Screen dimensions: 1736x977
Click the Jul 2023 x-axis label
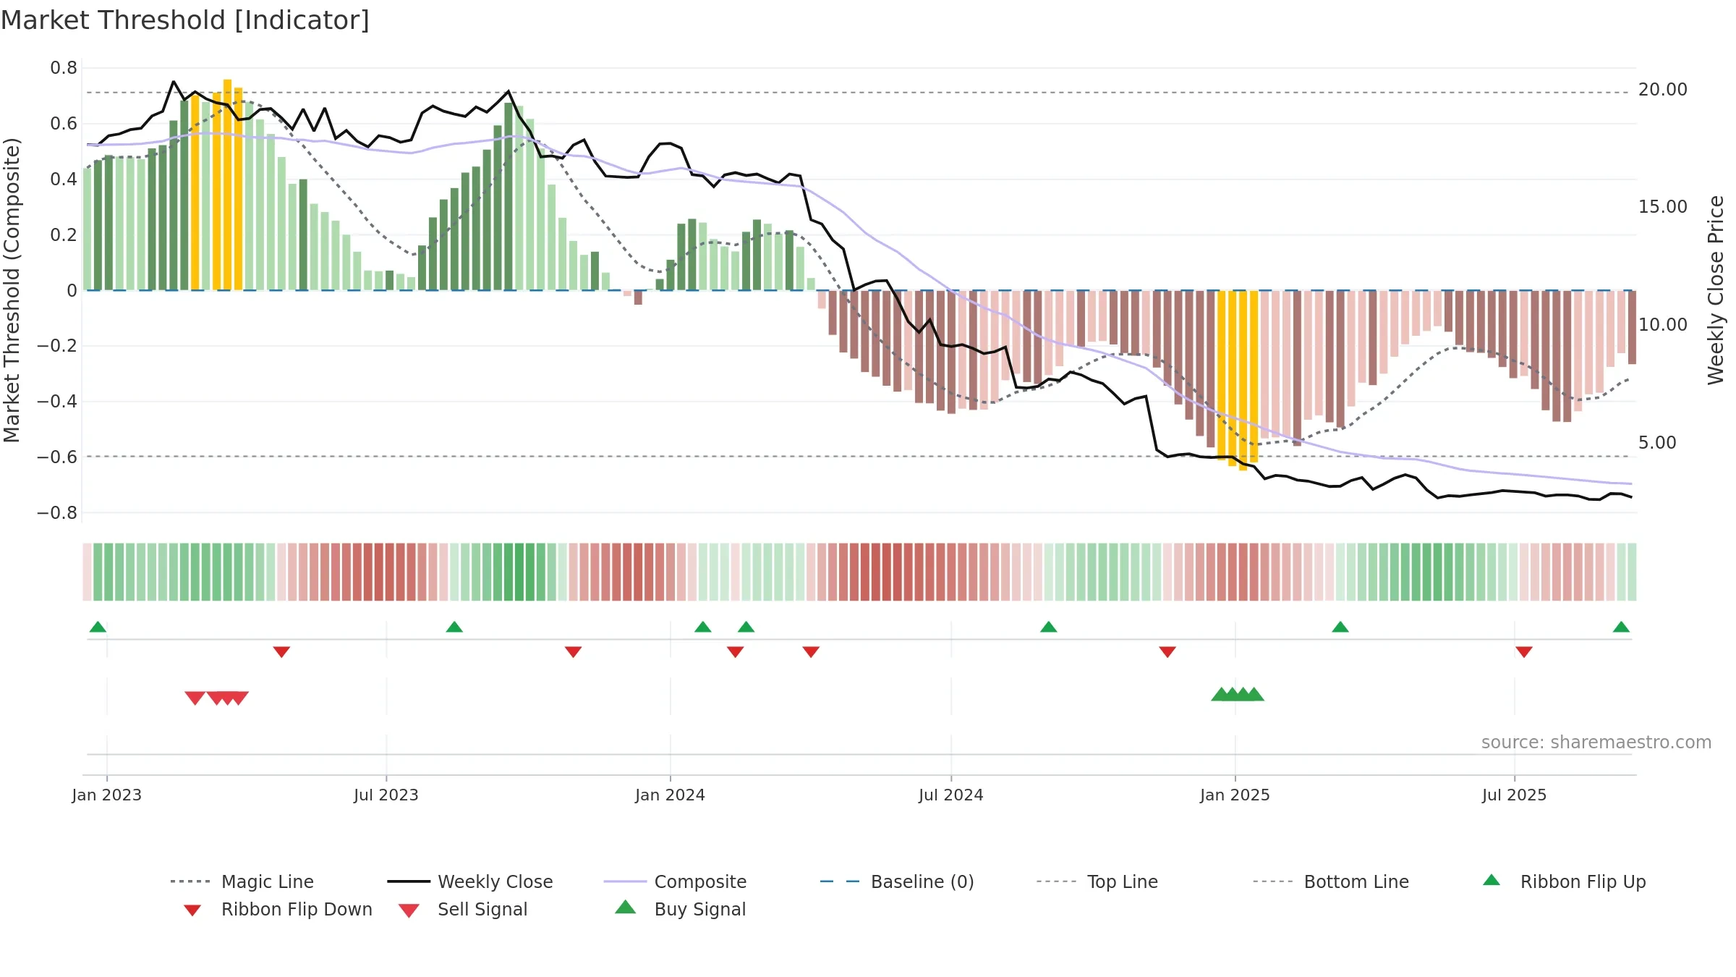point(386,795)
